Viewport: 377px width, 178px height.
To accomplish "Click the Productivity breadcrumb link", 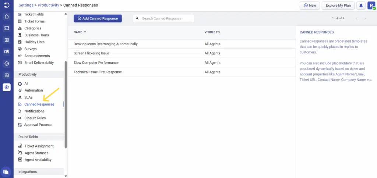I will pos(49,5).
